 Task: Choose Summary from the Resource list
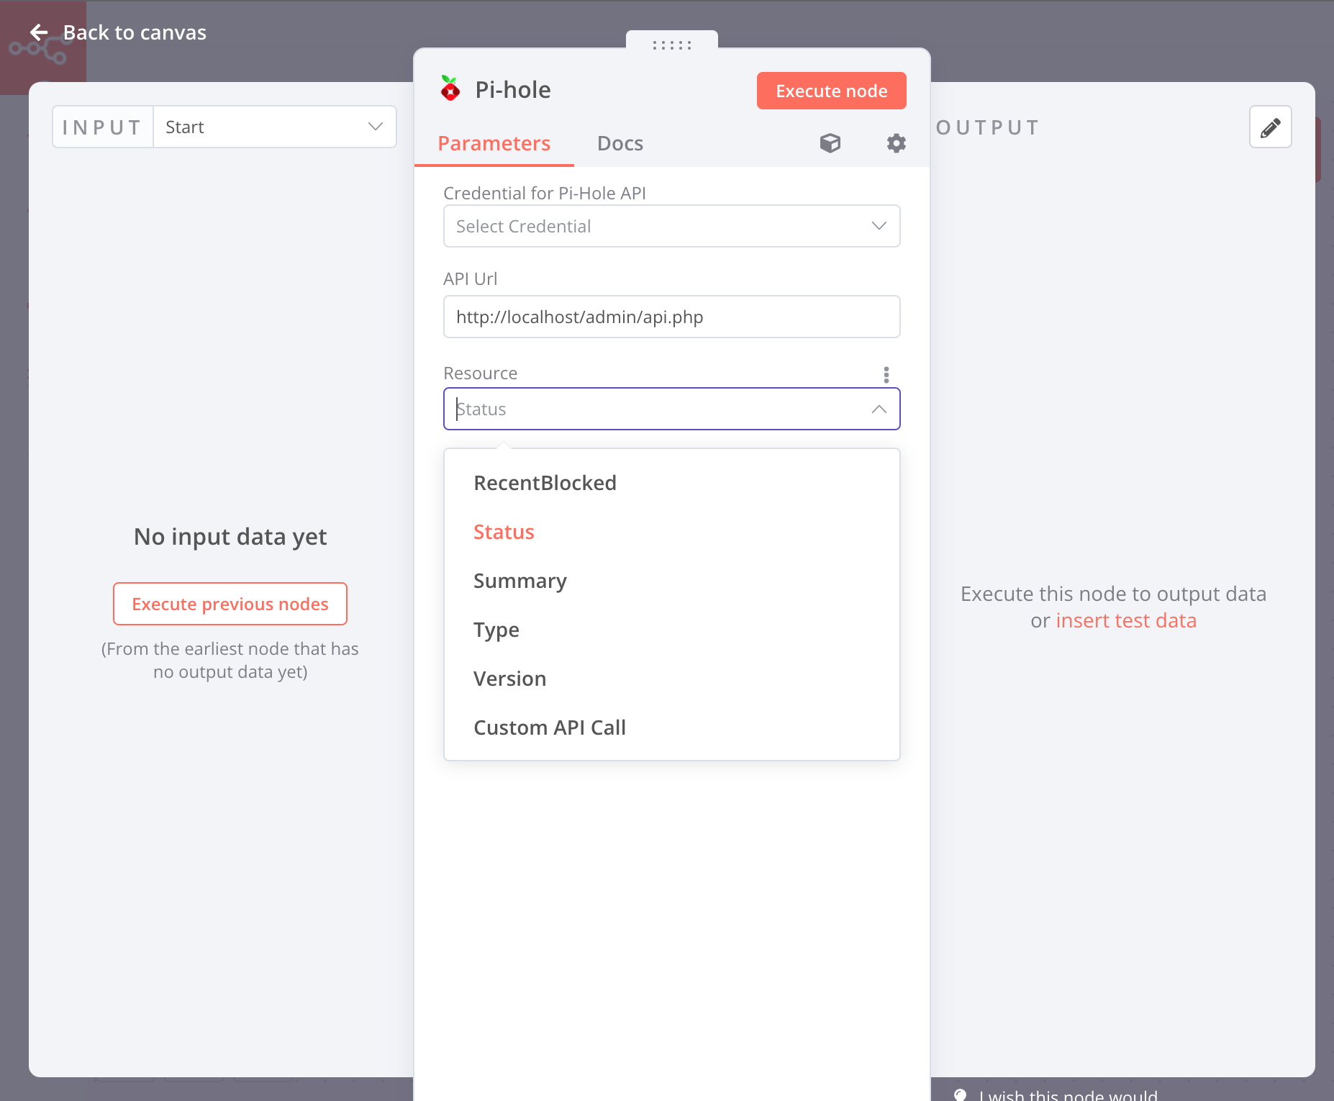(672, 581)
